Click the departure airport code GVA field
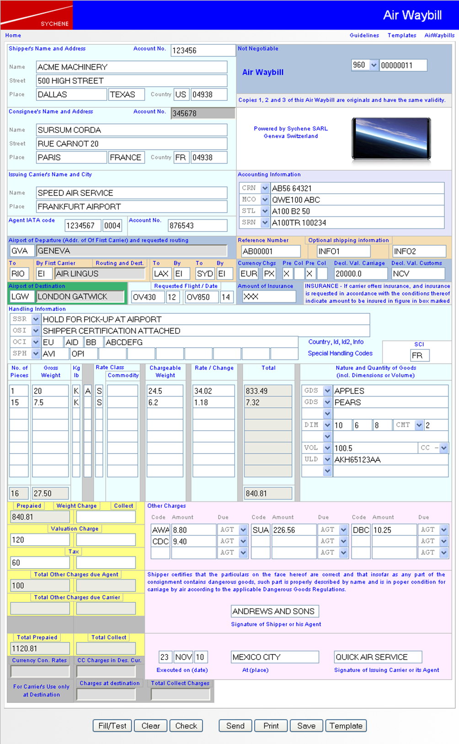459x744 pixels. click(x=22, y=251)
